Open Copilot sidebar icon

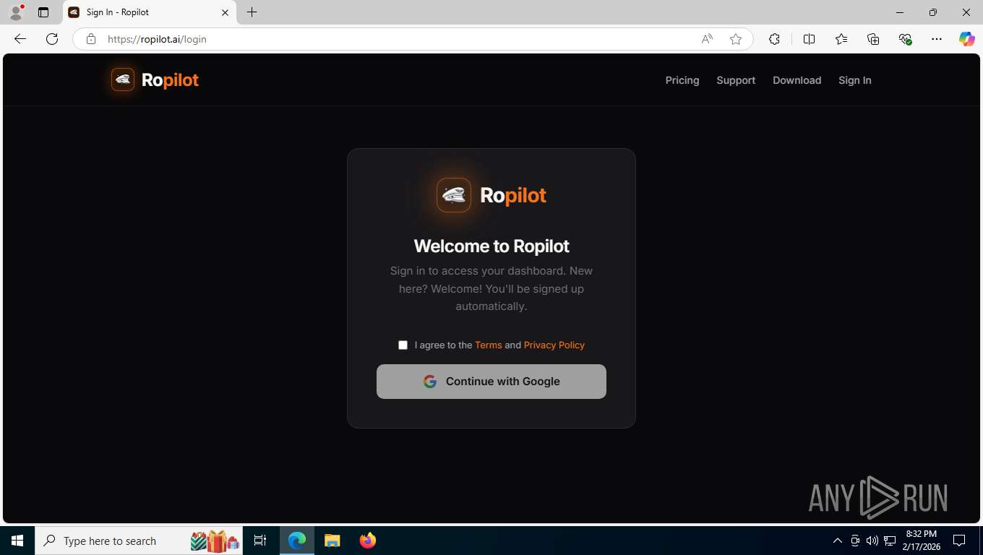pyautogui.click(x=967, y=39)
